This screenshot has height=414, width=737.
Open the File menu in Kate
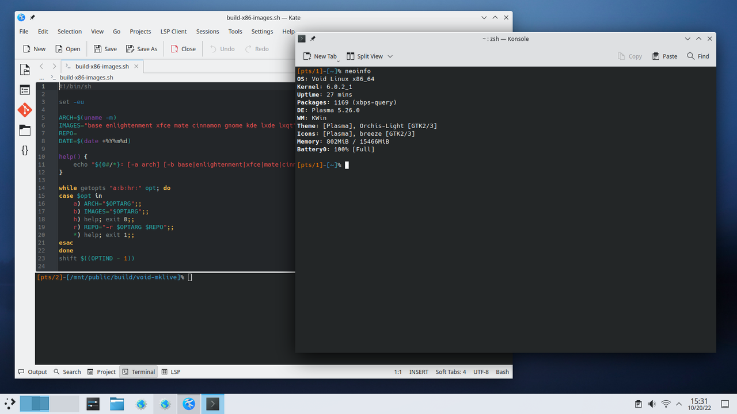click(x=24, y=32)
